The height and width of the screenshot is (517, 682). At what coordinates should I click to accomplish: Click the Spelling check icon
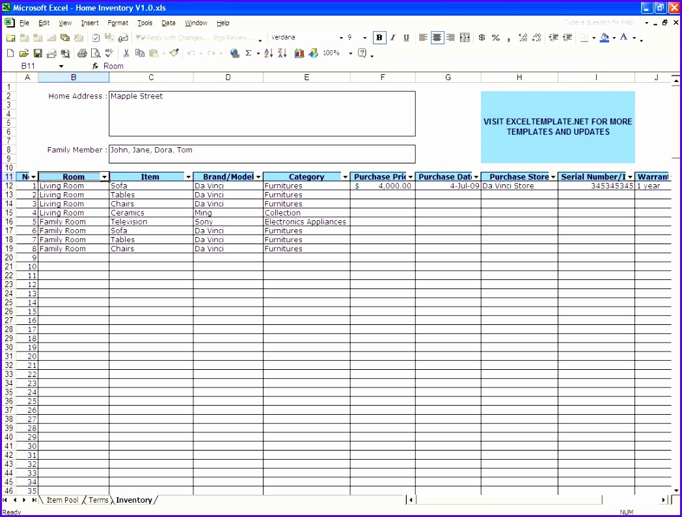[x=108, y=53]
